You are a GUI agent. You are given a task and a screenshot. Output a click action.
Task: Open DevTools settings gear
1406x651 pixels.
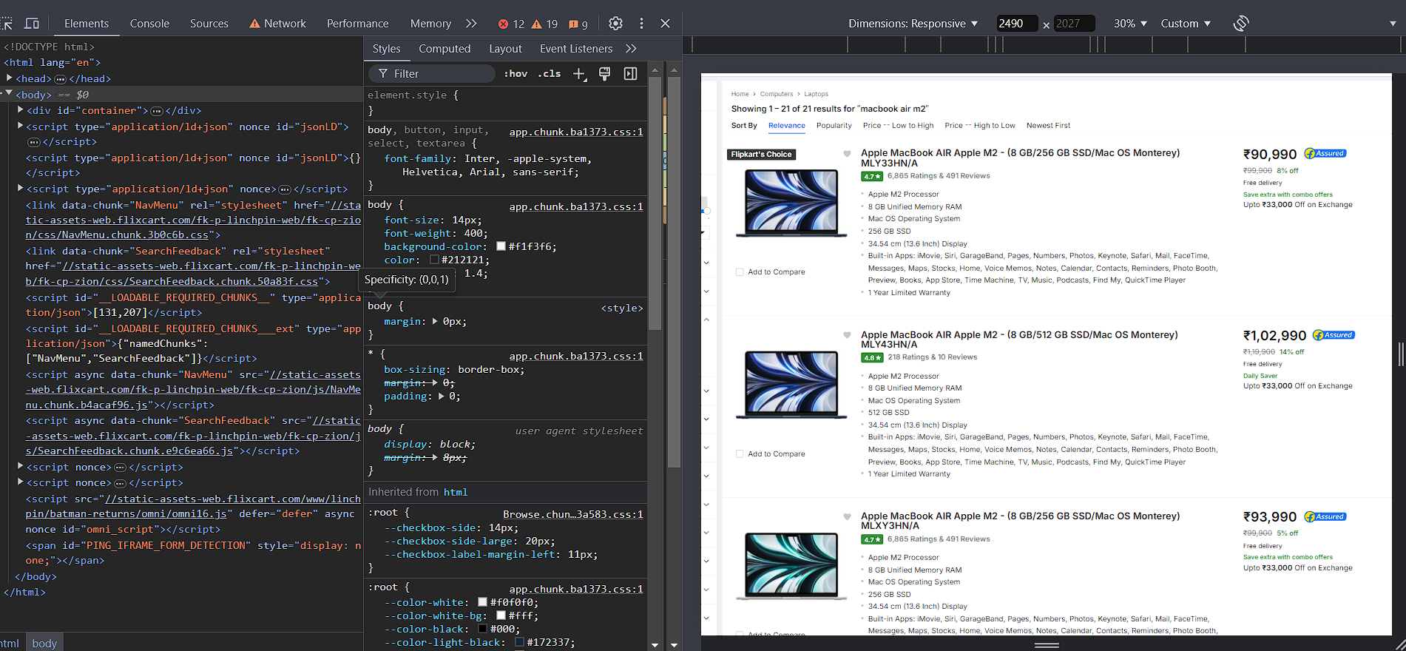[615, 24]
